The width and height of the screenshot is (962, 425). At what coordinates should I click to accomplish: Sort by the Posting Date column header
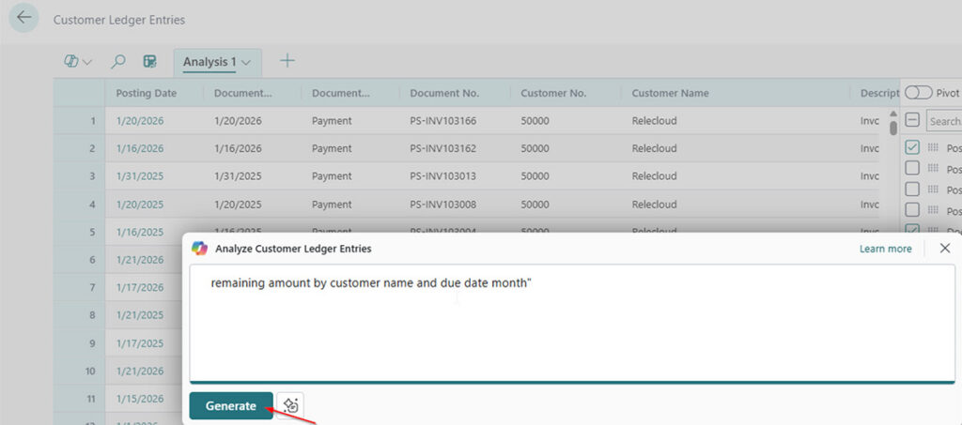146,93
